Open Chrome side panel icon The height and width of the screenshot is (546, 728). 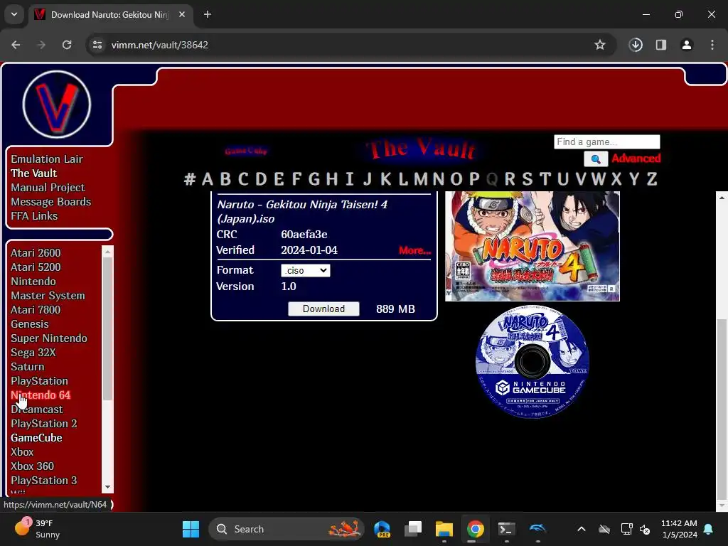[660, 45]
